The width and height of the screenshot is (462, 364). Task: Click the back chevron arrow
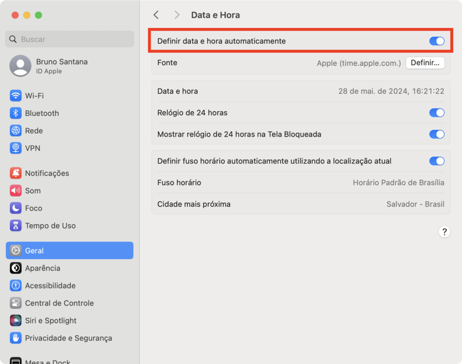coord(156,15)
